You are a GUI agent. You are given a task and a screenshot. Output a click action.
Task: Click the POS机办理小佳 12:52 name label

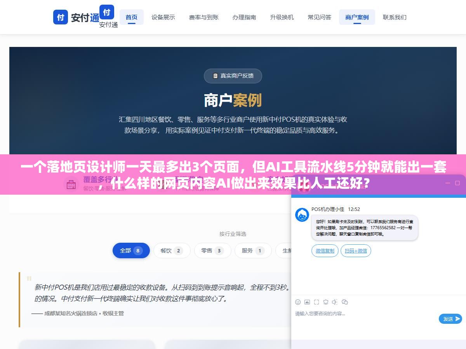pos(336,209)
